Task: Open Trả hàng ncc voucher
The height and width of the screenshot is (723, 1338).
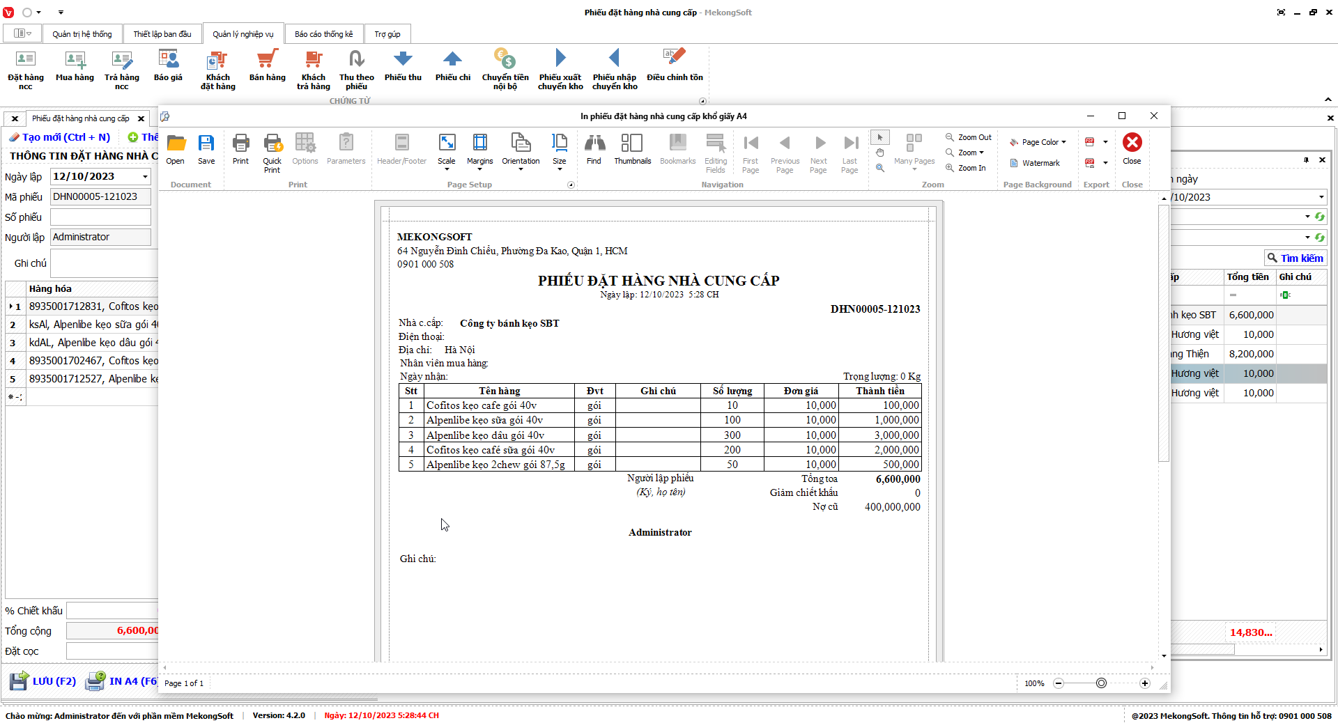Action: coord(122,70)
